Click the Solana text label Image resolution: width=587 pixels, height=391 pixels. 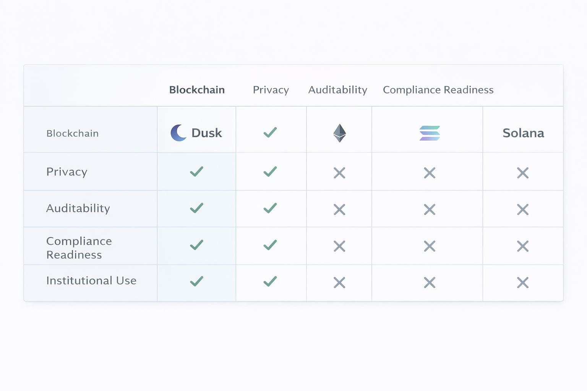(x=523, y=133)
